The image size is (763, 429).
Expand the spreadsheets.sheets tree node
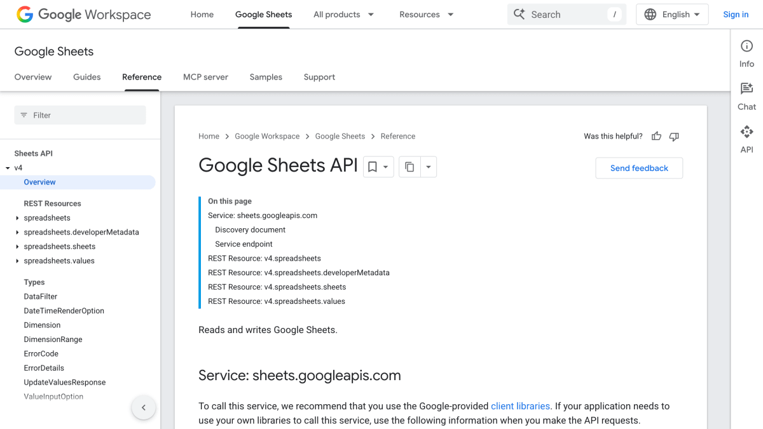coord(17,247)
